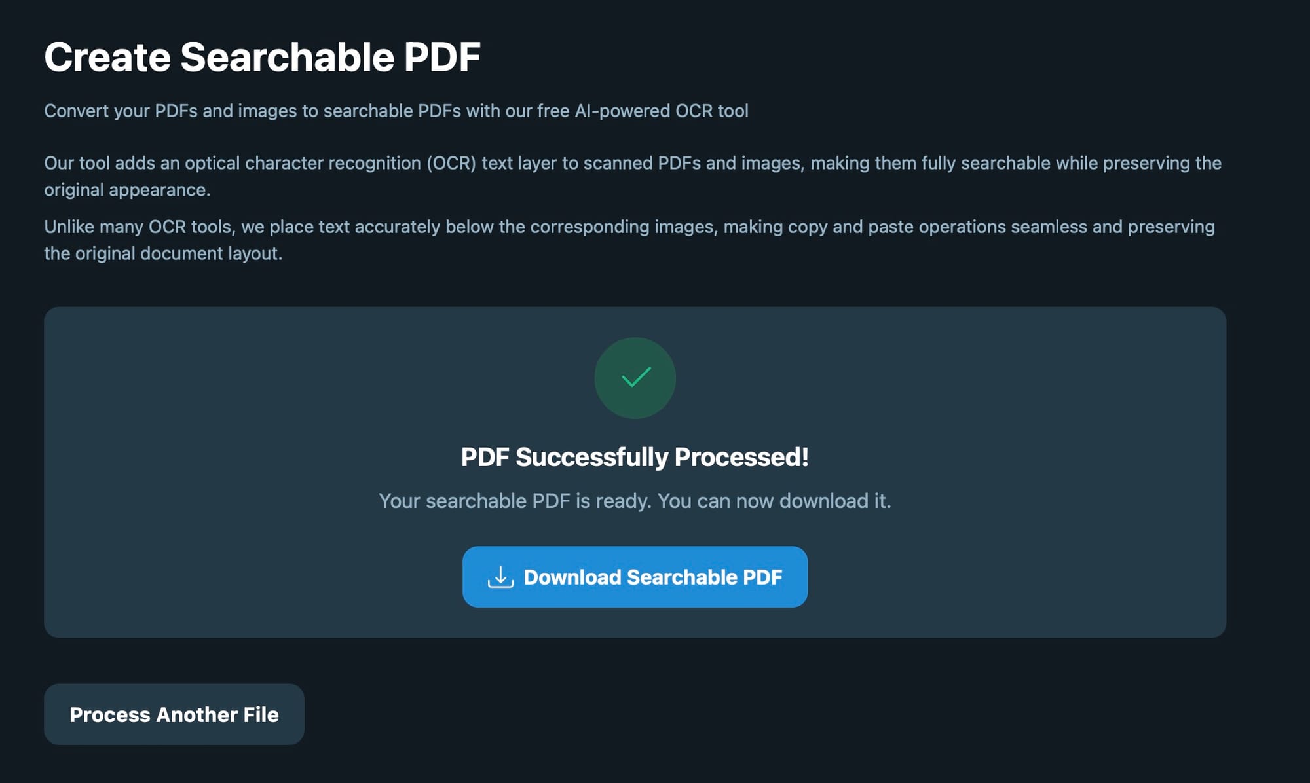Click the "original appearance." text line

tap(127, 190)
